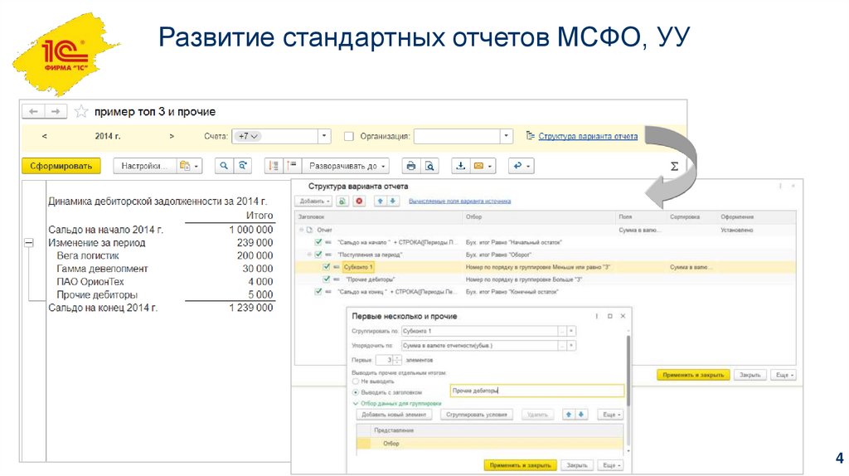The height and width of the screenshot is (476, 849).
Task: Click the Сгруппировать по Субконто 1 field
Action: click(x=480, y=331)
